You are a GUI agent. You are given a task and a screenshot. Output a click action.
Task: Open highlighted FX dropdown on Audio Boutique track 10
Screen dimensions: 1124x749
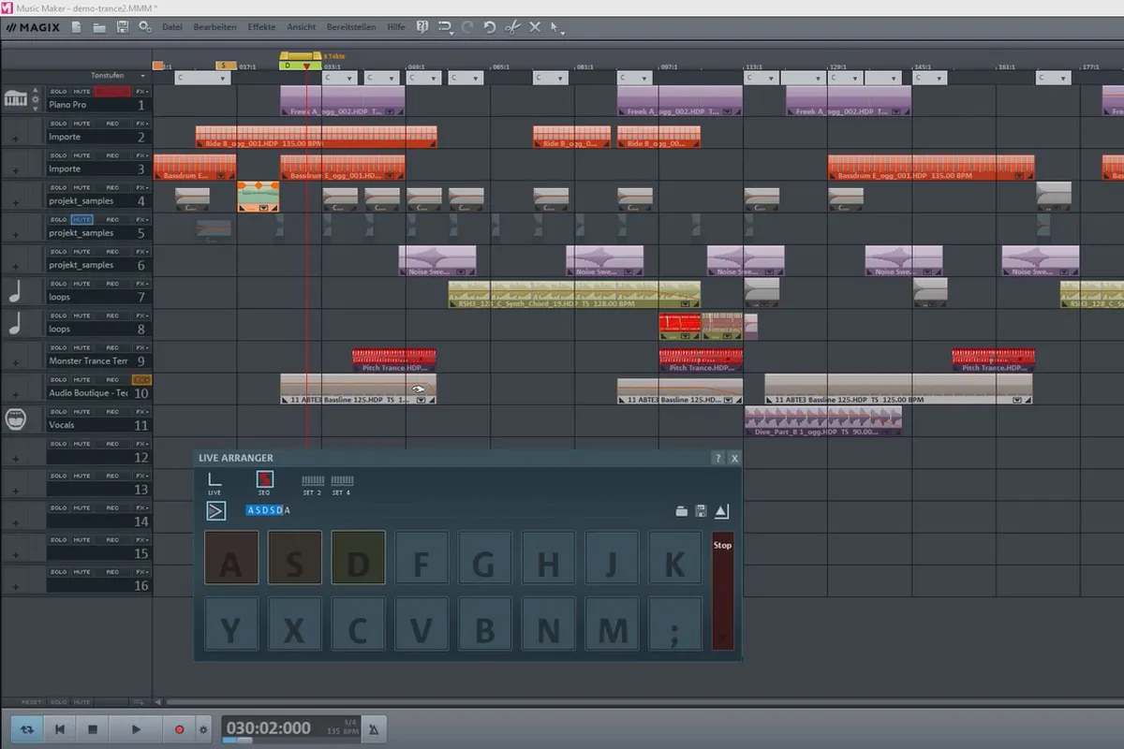click(141, 379)
